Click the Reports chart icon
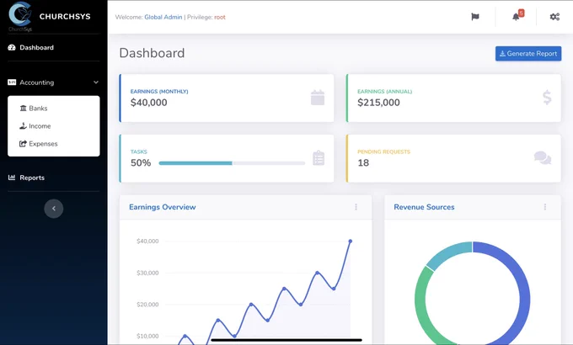 click(12, 178)
